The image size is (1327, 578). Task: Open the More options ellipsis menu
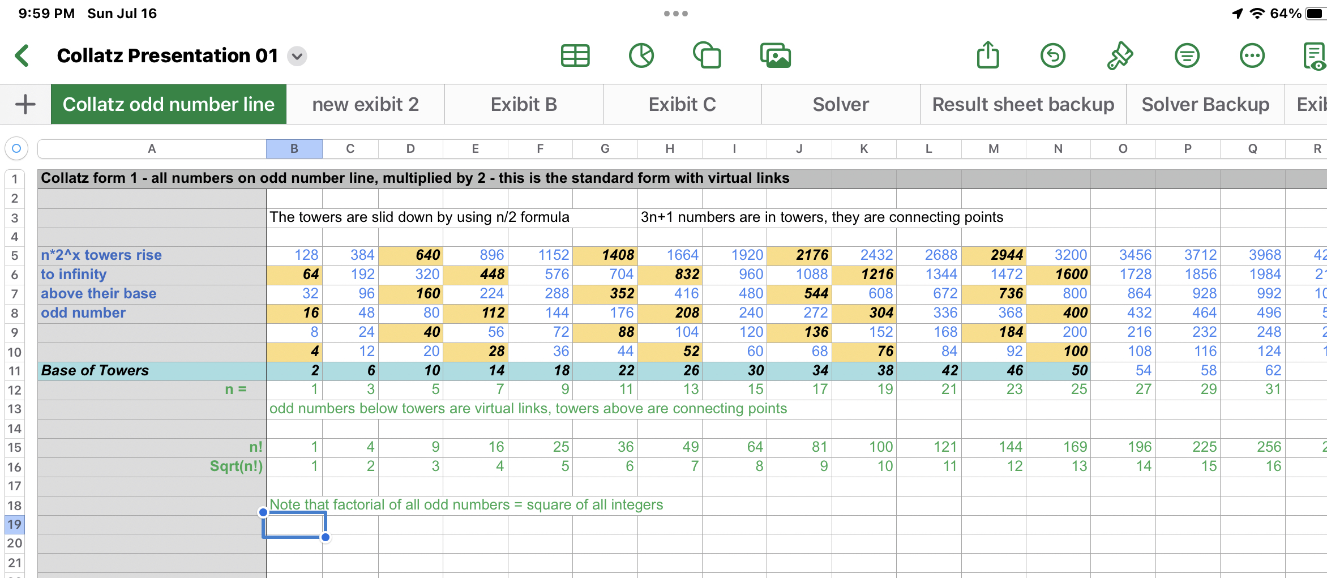[1252, 55]
